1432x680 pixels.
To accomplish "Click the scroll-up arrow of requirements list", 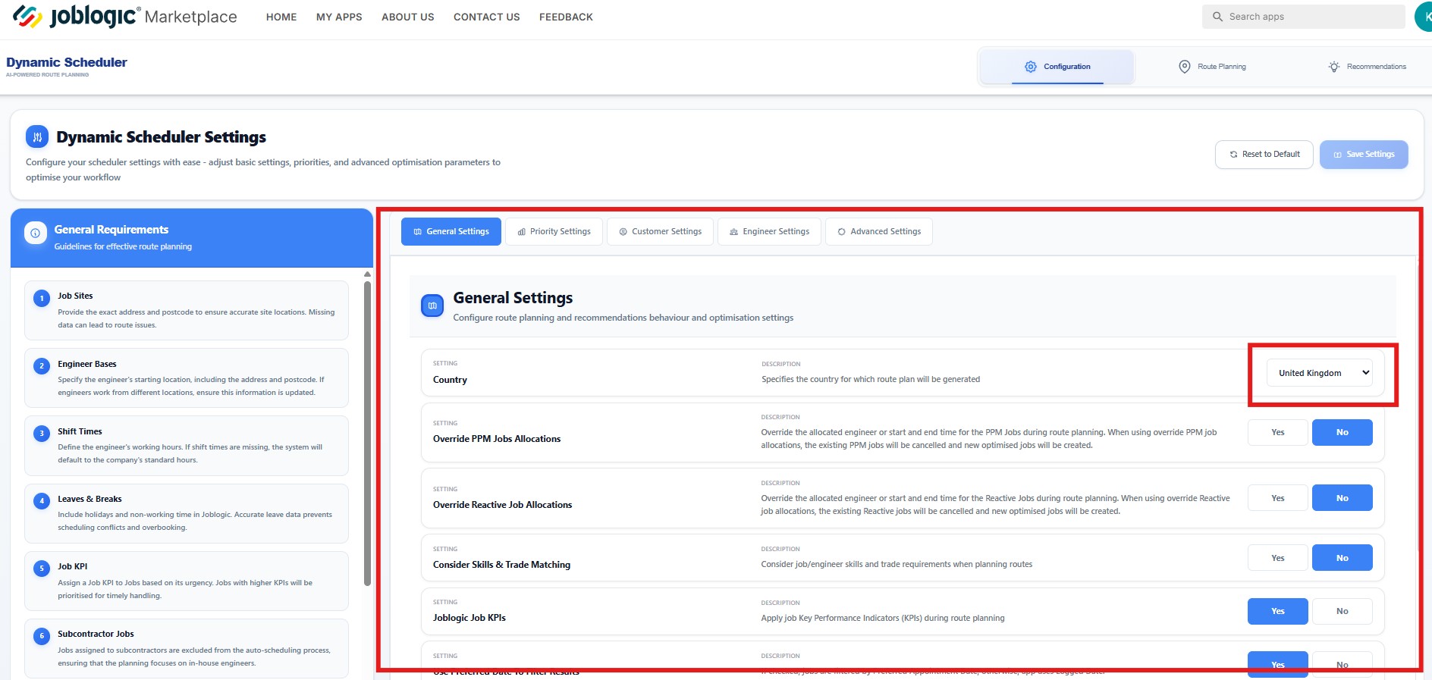I will click(x=368, y=274).
